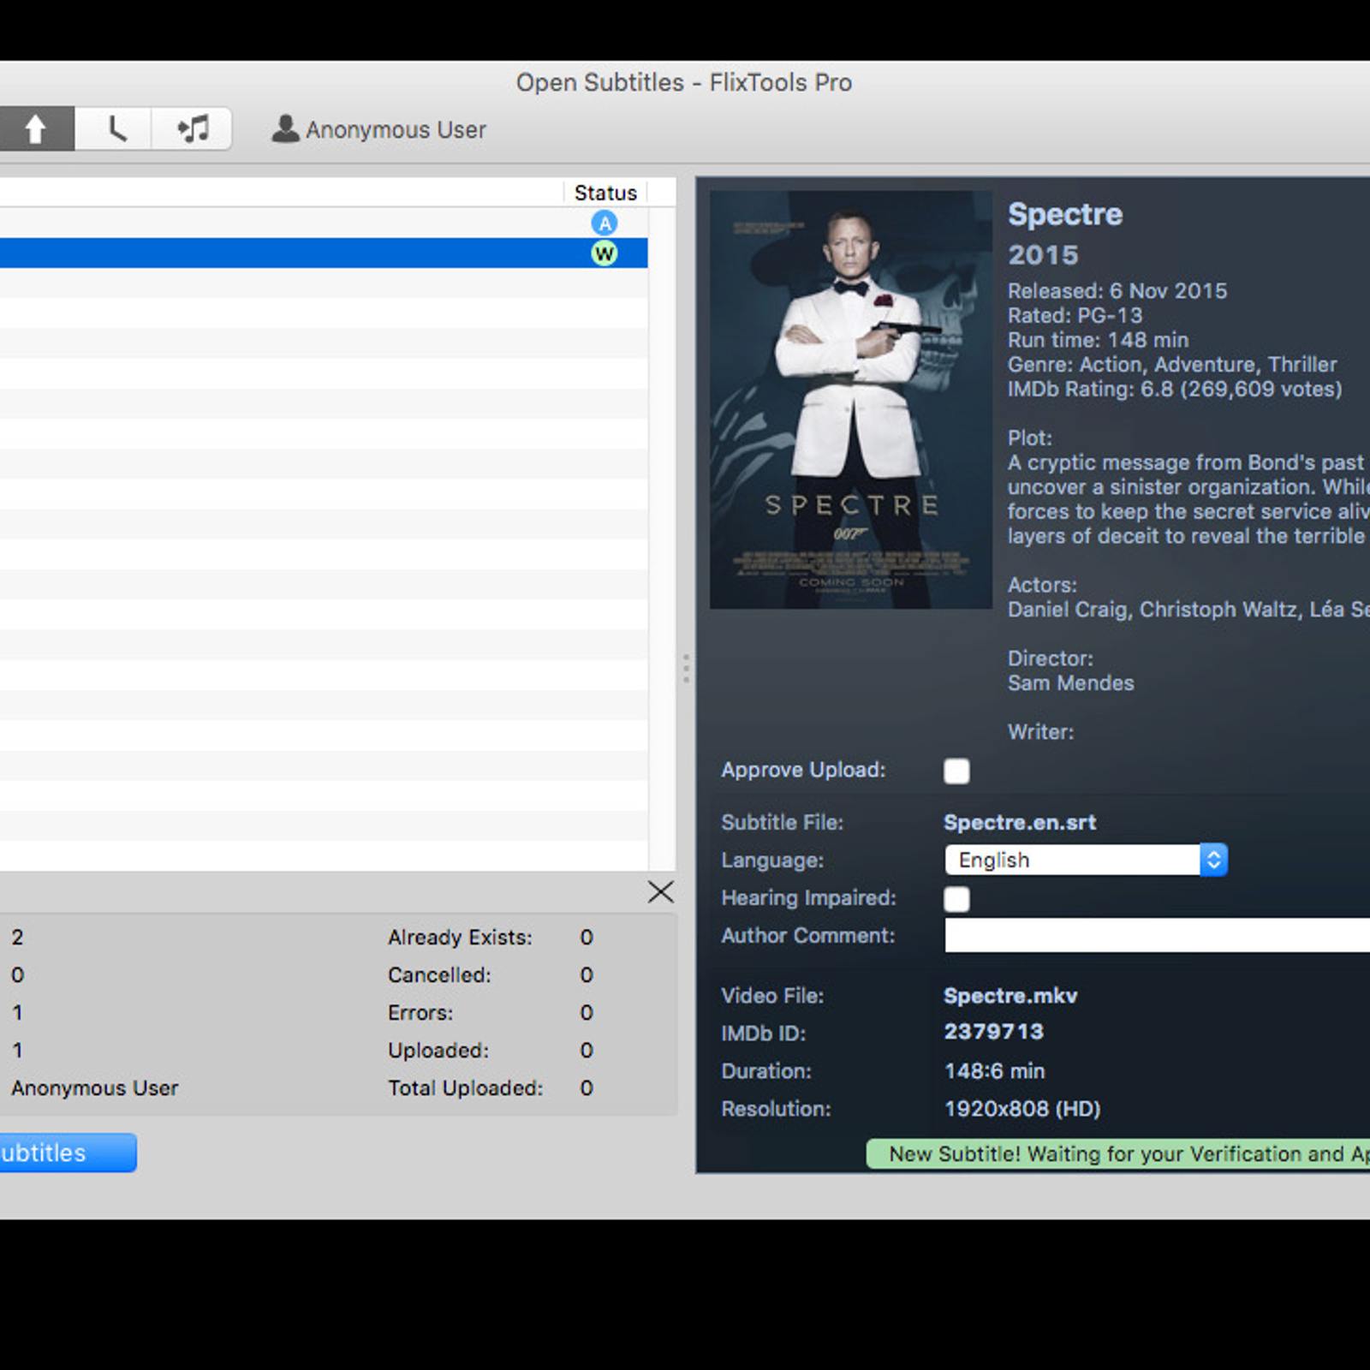This screenshot has width=1370, height=1370.
Task: Click the Cancelled count label
Action: [x=439, y=975]
